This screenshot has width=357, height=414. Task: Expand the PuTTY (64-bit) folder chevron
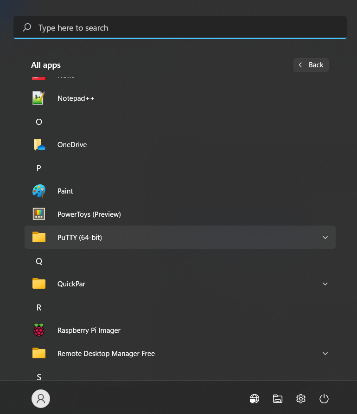325,237
